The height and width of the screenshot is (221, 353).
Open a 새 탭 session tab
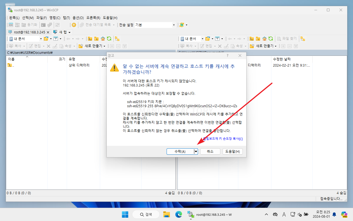click(x=60, y=32)
